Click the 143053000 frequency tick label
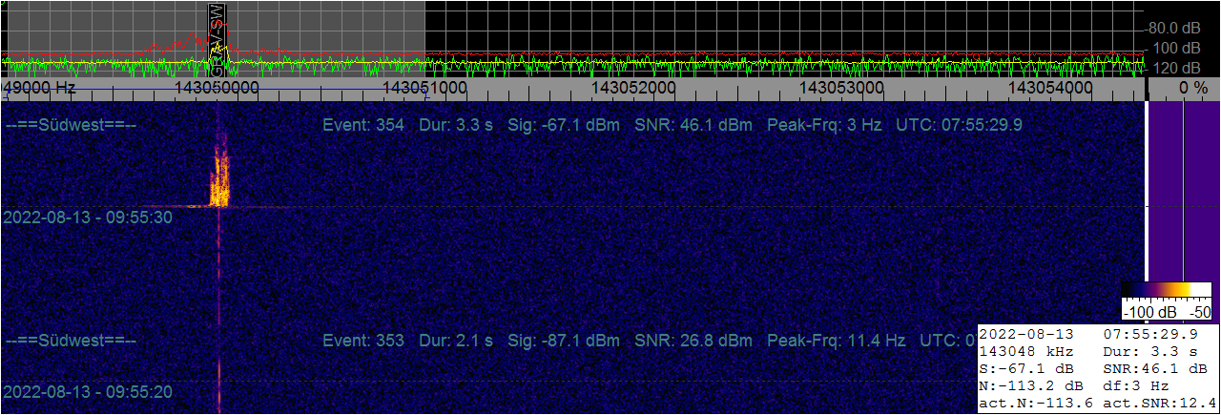This screenshot has width=1221, height=415. (x=841, y=88)
